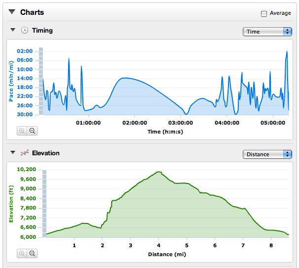
Task: Zoom out on the Elevation chart
Action: (32, 253)
